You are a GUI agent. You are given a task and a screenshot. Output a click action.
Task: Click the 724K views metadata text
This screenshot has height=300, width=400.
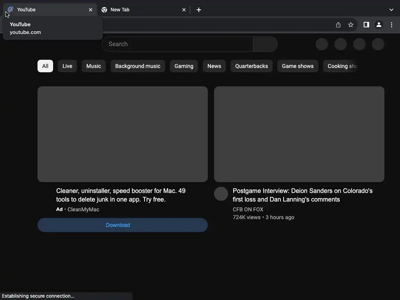point(246,217)
